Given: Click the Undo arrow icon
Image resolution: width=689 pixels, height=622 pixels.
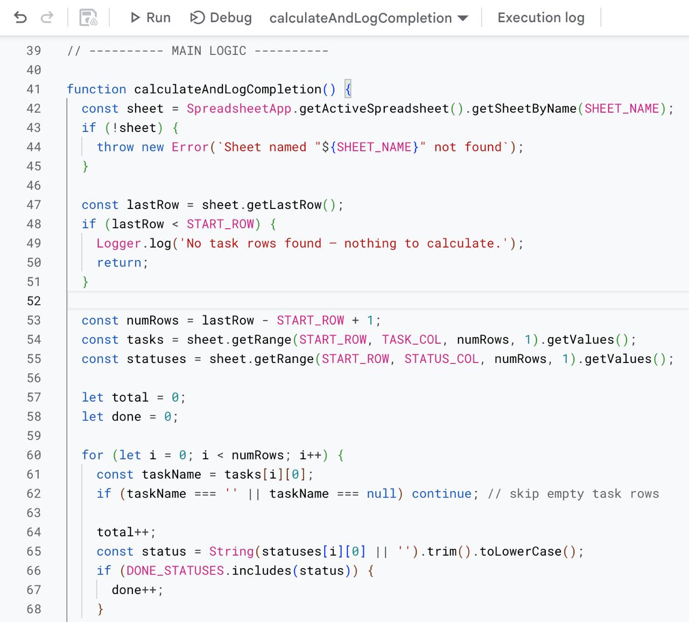Looking at the screenshot, I should tap(20, 18).
